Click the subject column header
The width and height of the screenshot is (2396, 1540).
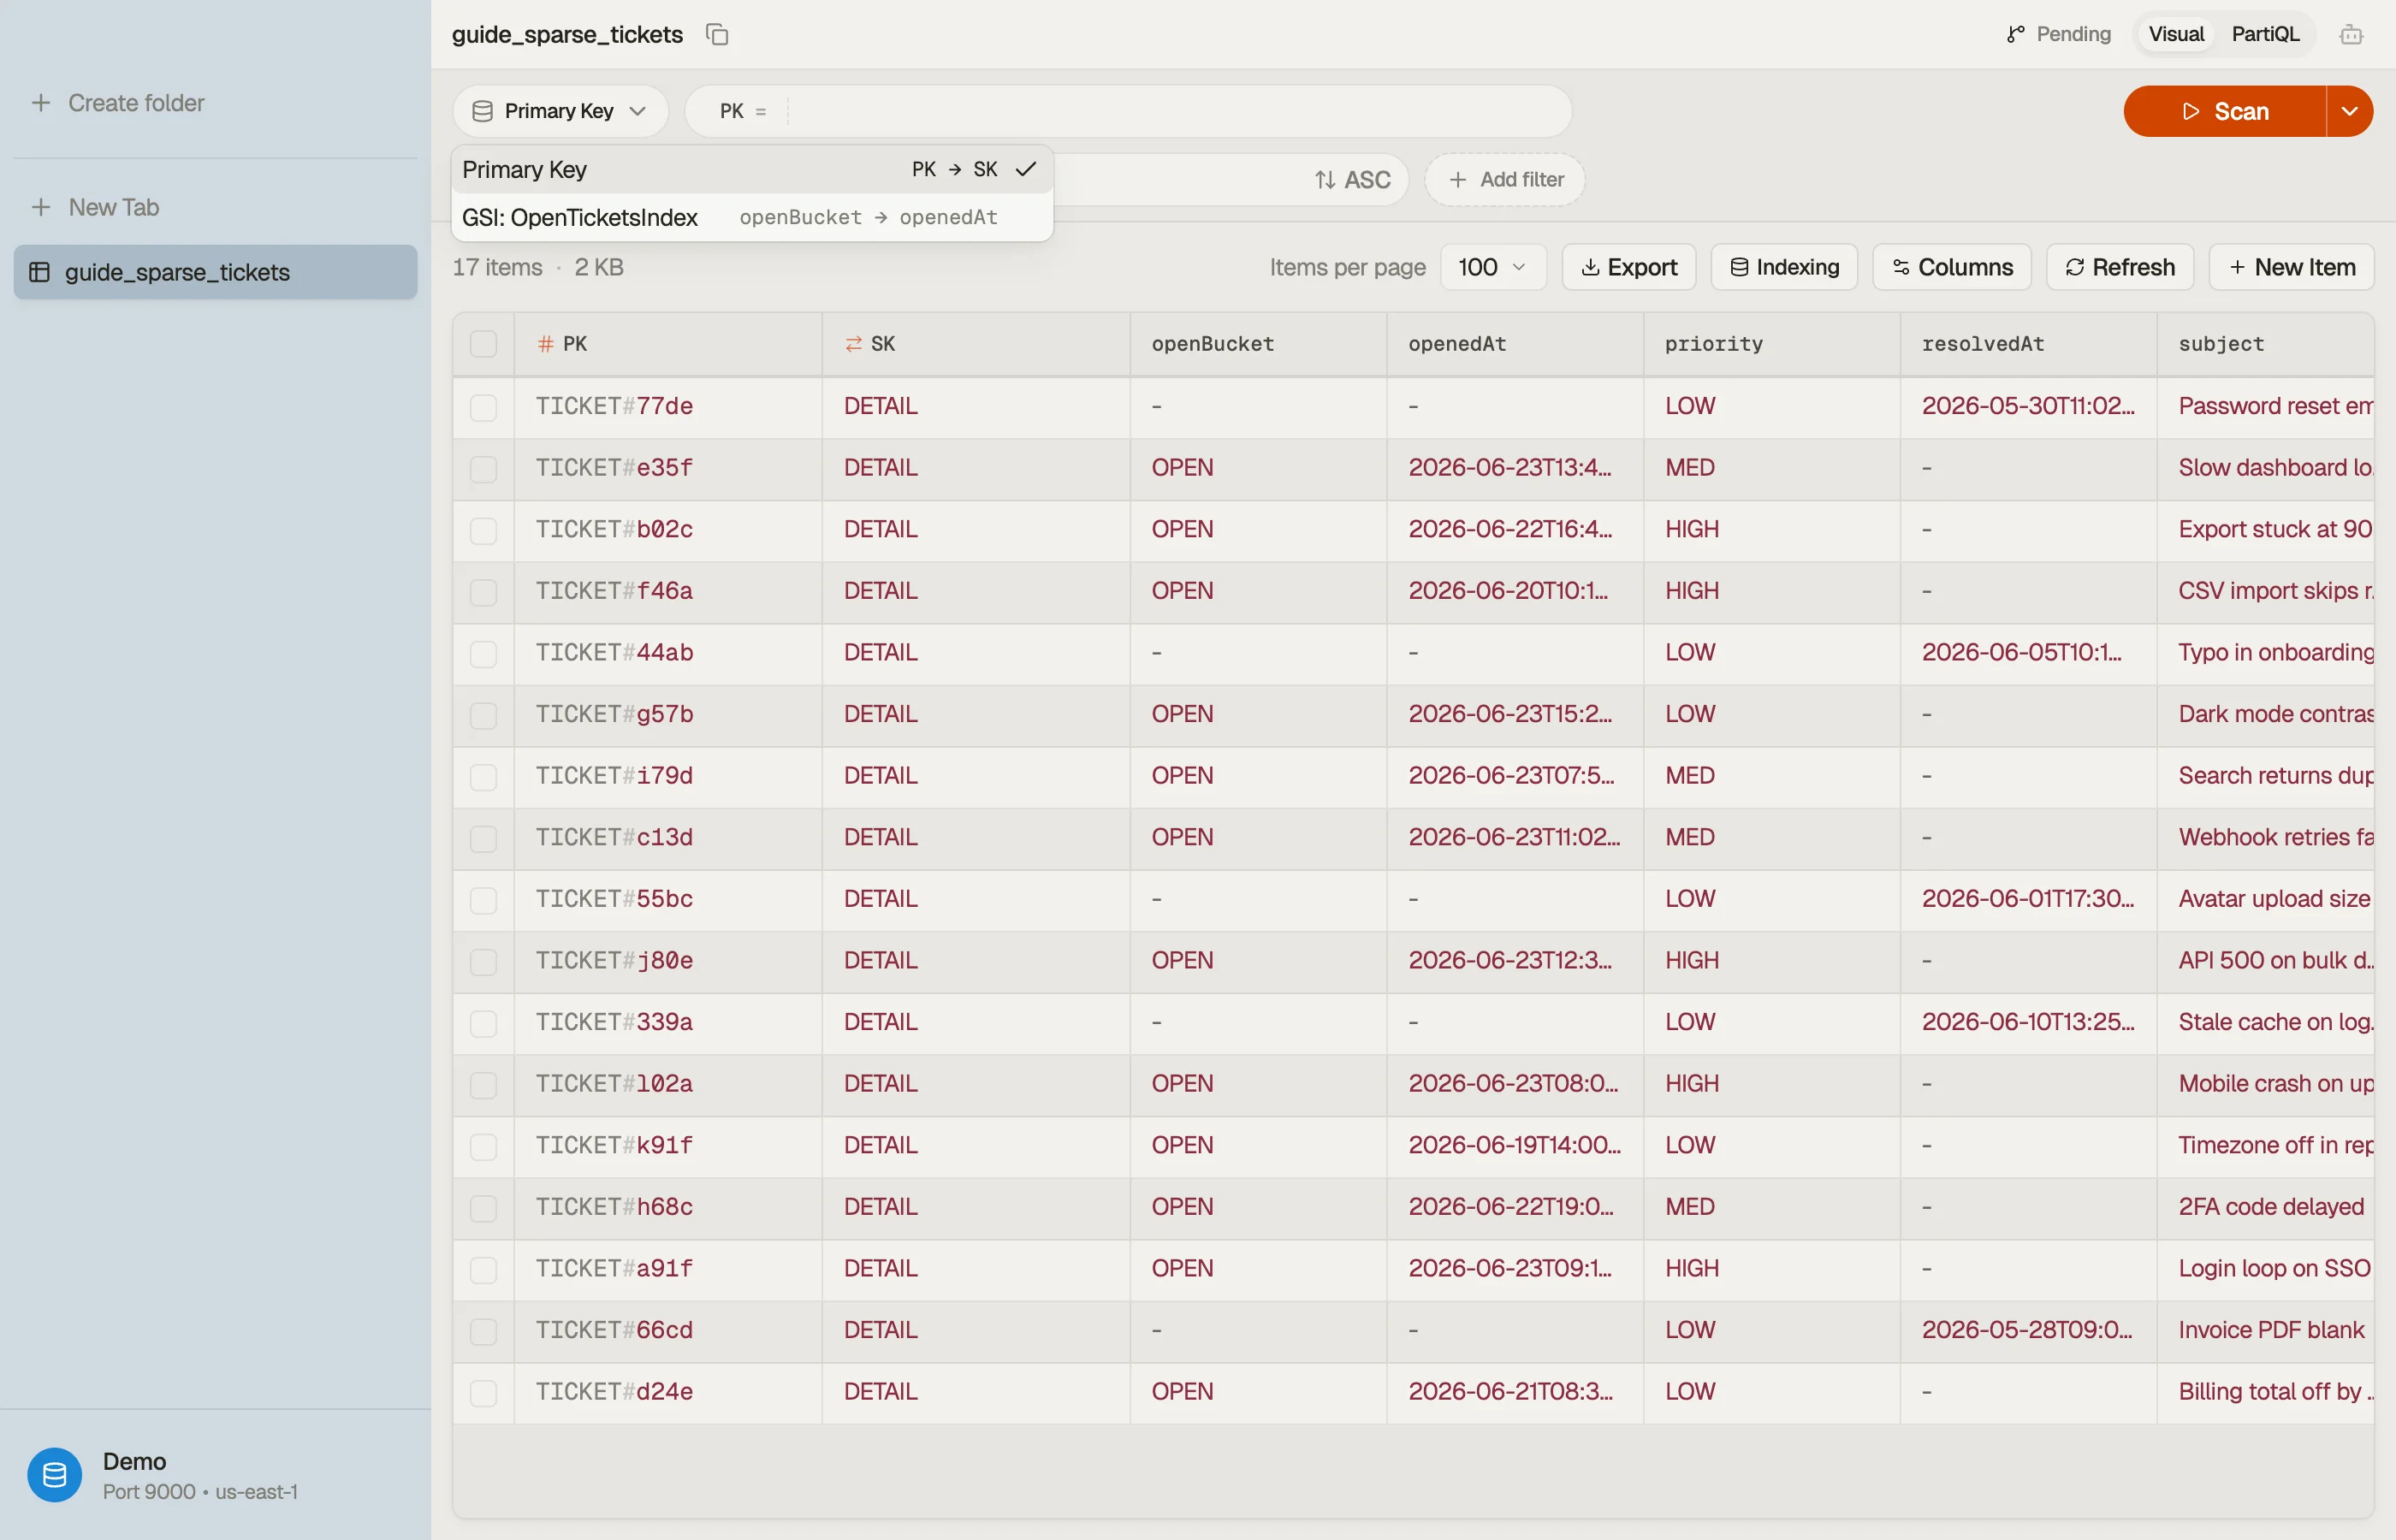2266,344
